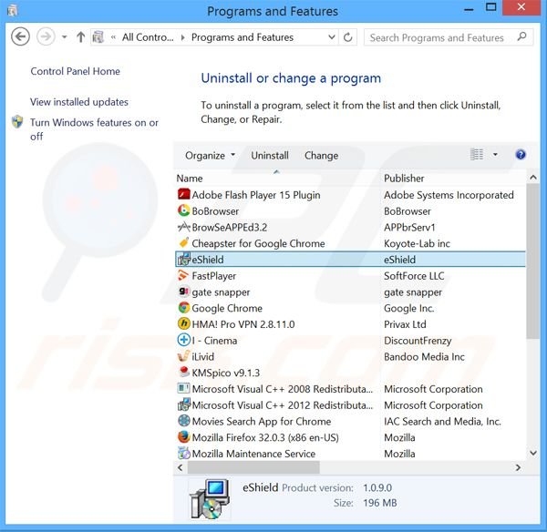Select the FastPlayer entry name
This screenshot has width=547, height=532.
click(x=214, y=276)
